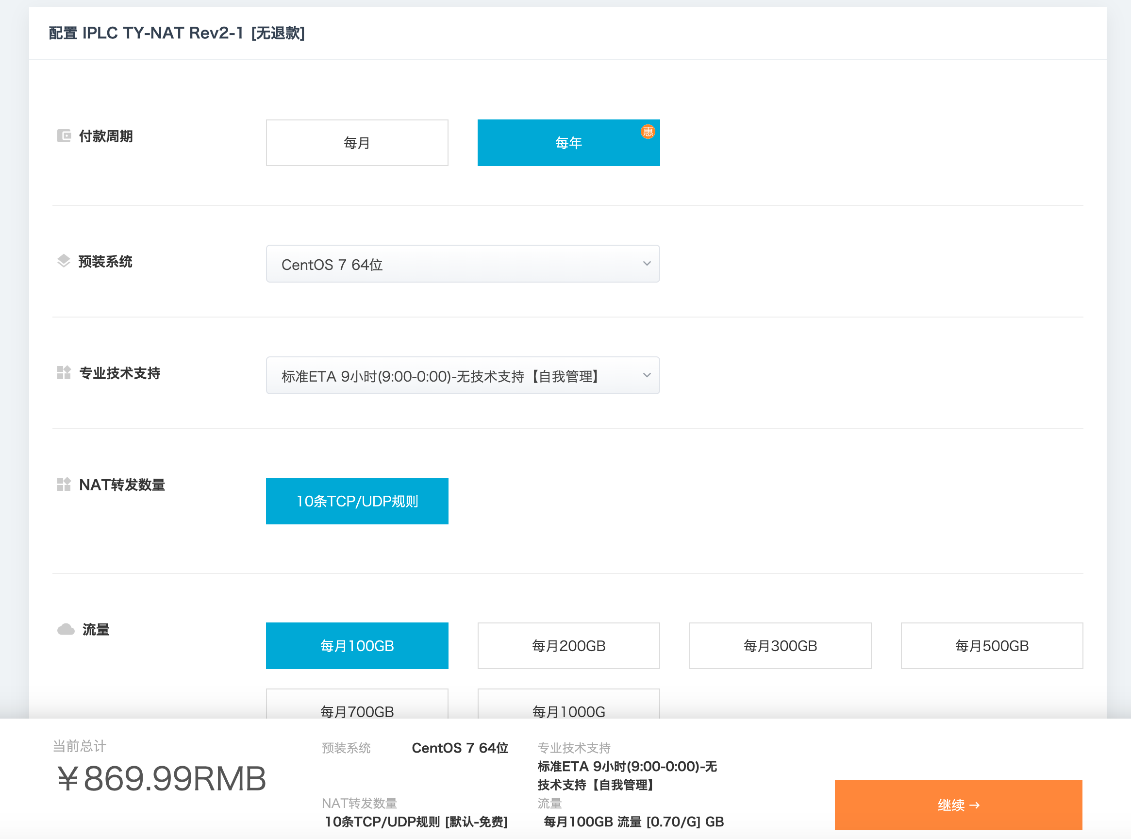1131x839 pixels.
Task: Click the wallet icon beside 付款周期
Action: (64, 135)
